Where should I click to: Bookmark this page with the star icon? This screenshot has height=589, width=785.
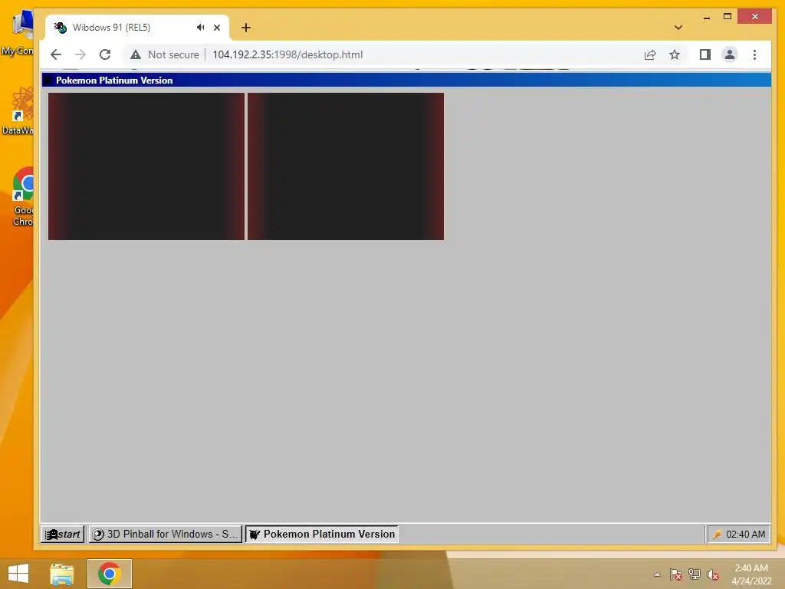click(675, 54)
